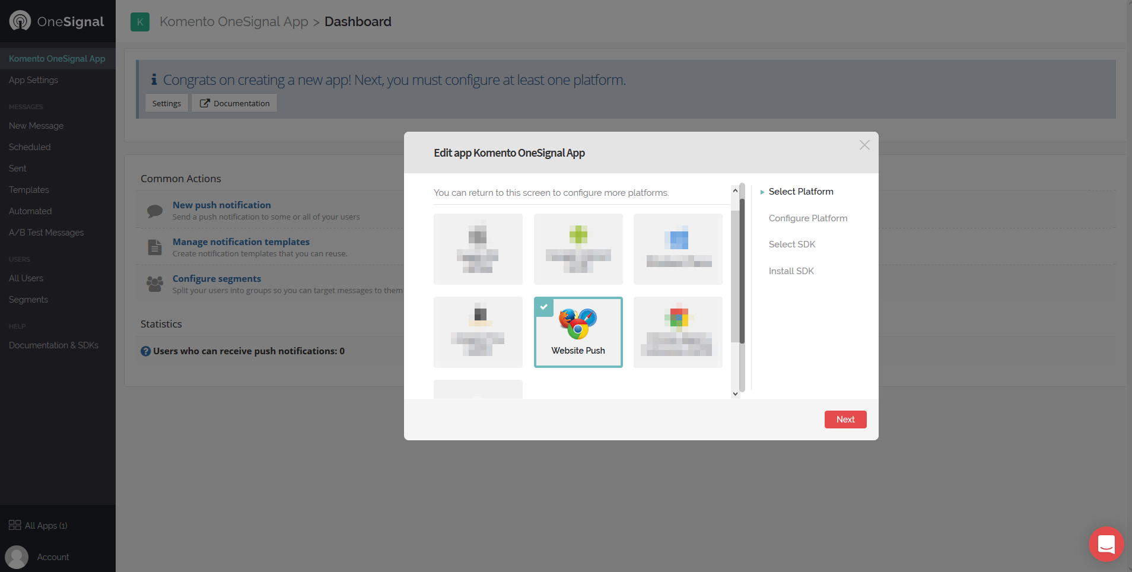Select the green-icon platform tile in top row
The width and height of the screenshot is (1132, 572).
click(x=578, y=249)
